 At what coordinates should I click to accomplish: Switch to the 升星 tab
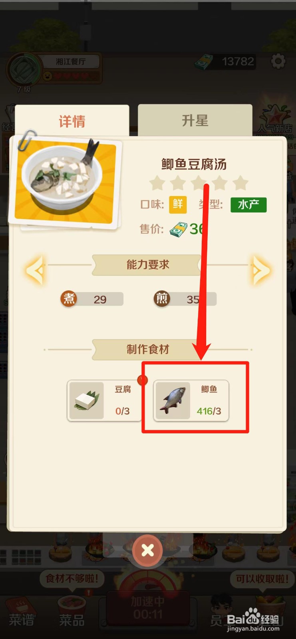(195, 120)
